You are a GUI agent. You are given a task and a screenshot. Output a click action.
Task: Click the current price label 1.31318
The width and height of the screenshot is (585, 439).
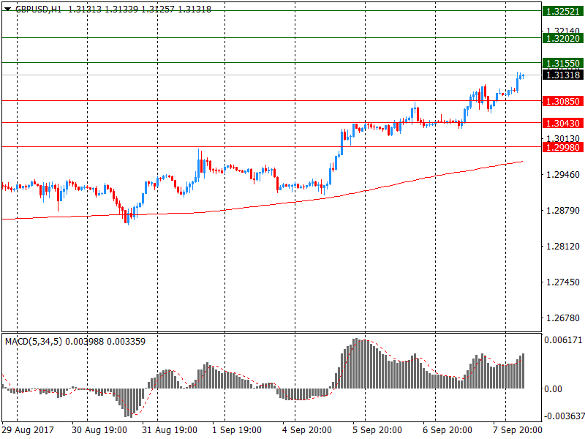pyautogui.click(x=562, y=75)
